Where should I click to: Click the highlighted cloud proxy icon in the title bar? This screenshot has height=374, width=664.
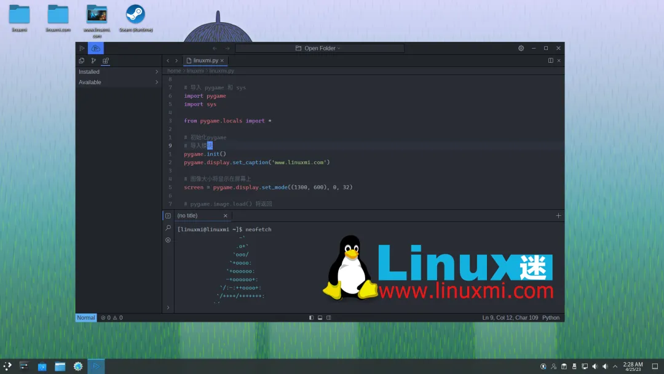[96, 48]
